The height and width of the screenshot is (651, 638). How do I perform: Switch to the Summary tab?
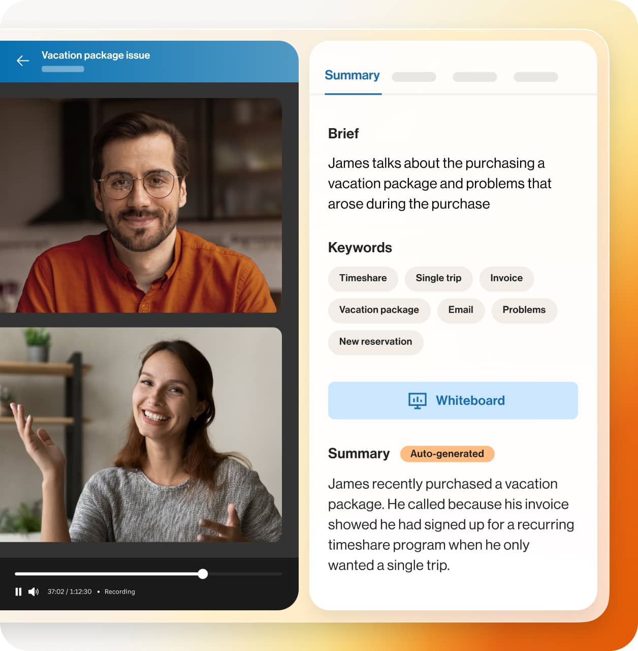click(352, 75)
